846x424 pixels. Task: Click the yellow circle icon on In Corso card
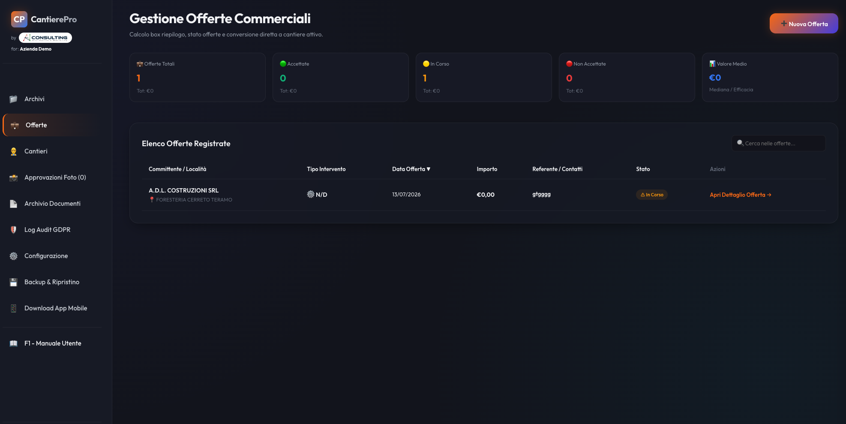pos(426,64)
